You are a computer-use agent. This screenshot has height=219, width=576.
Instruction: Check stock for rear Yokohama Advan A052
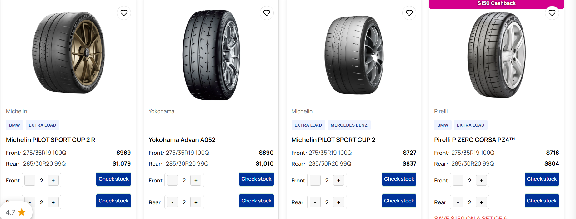coord(256,201)
